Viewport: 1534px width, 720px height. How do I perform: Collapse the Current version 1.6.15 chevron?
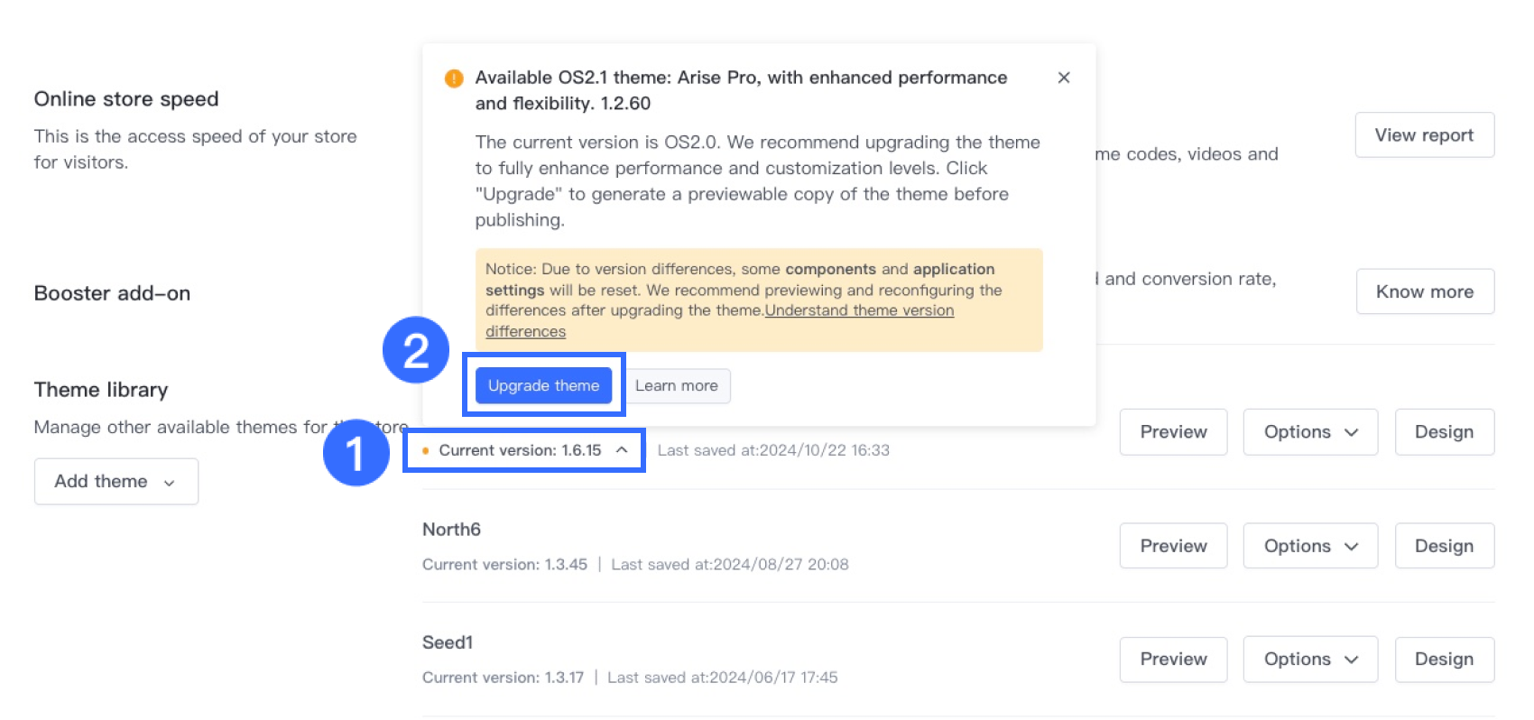(x=622, y=449)
